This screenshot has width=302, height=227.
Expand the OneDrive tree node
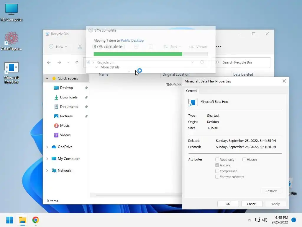tap(47, 147)
